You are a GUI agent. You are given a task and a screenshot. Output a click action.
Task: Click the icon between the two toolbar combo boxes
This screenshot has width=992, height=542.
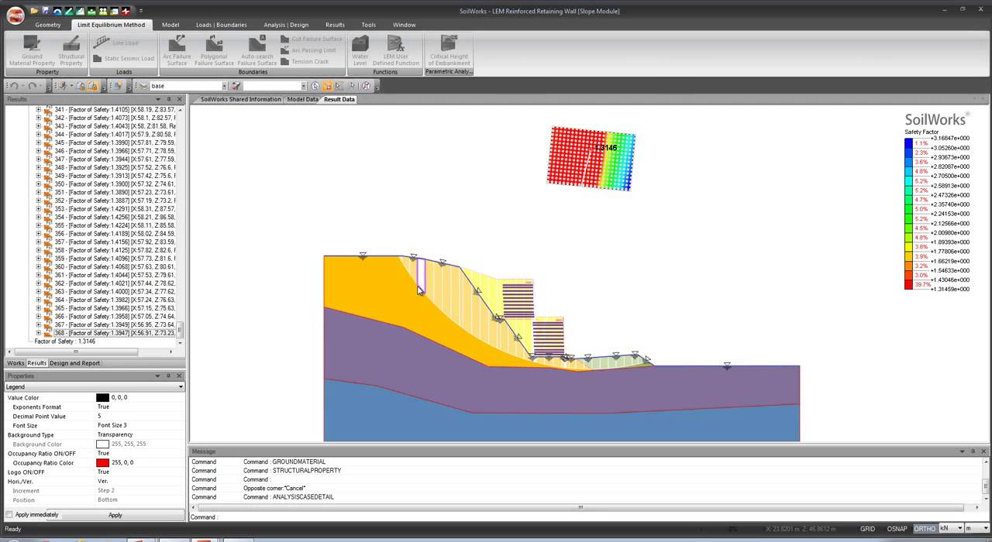(236, 86)
